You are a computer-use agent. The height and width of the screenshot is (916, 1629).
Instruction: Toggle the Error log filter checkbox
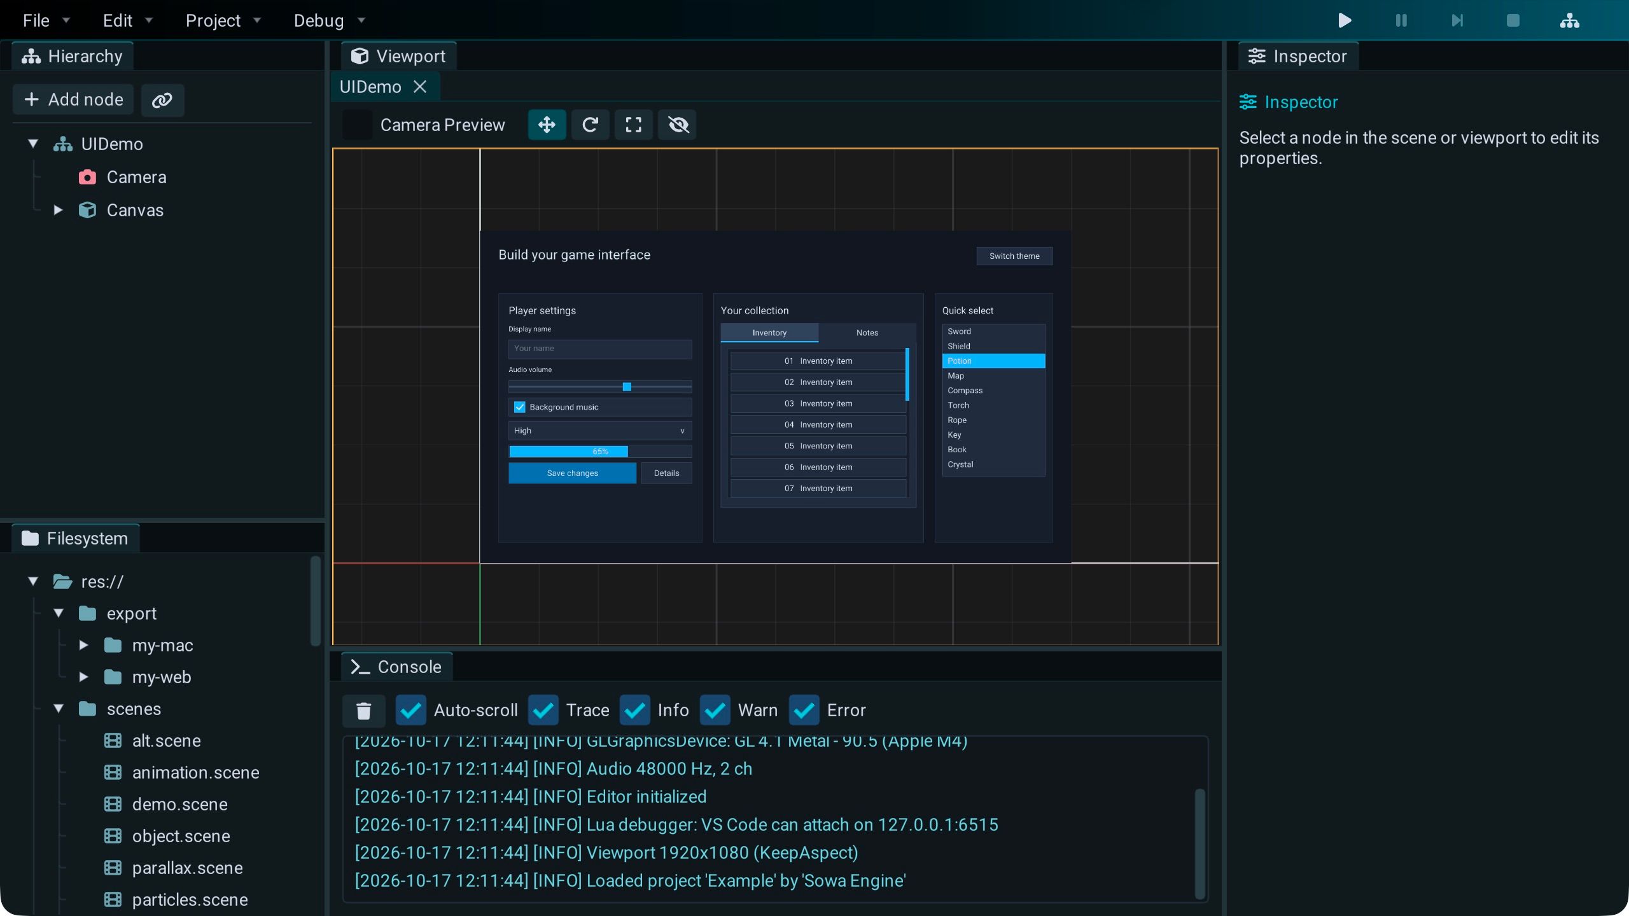(x=804, y=711)
